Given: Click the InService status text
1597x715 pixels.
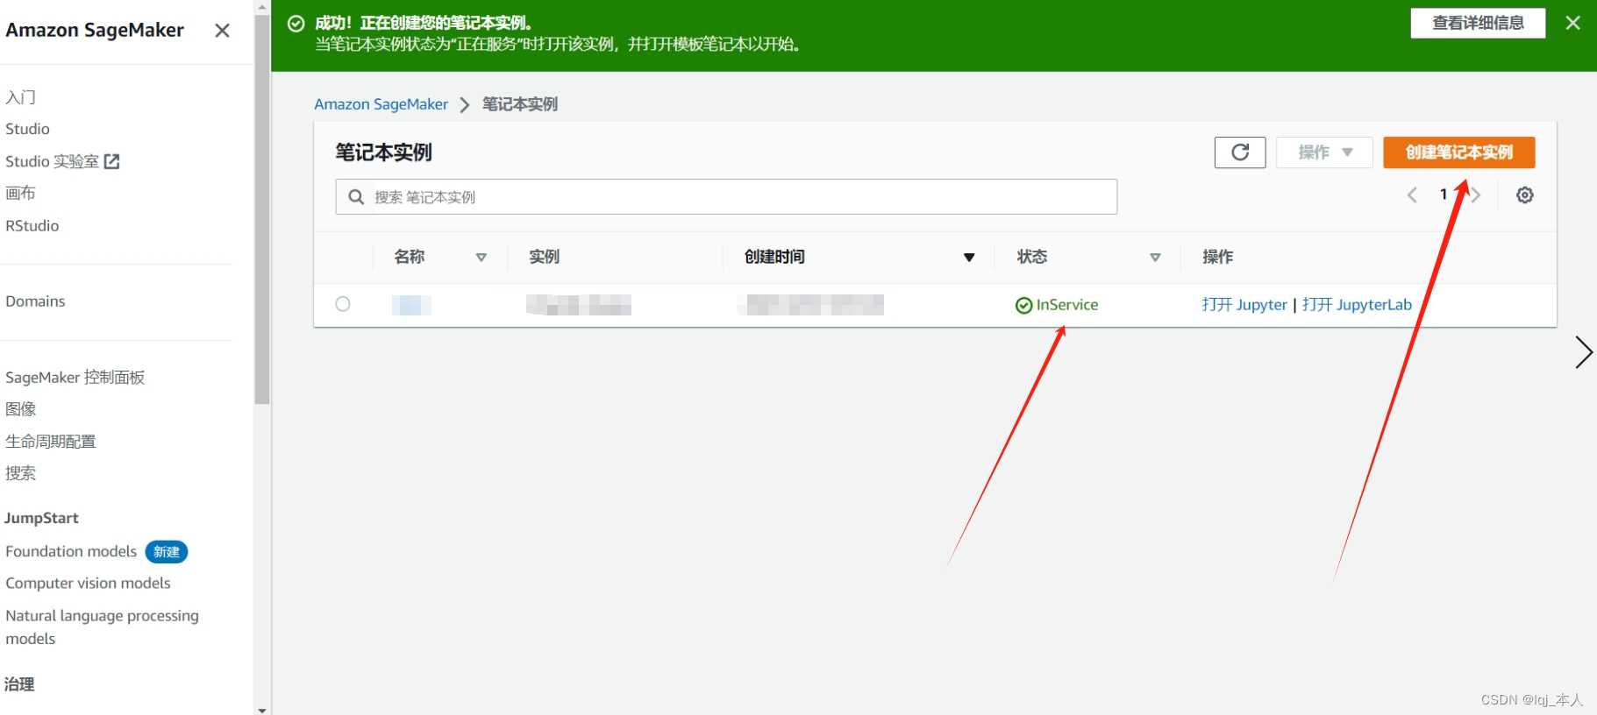Looking at the screenshot, I should click(x=1067, y=305).
